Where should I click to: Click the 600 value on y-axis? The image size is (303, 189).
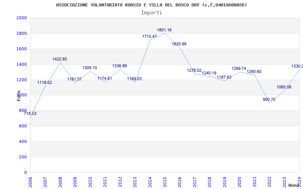click(x=23, y=126)
